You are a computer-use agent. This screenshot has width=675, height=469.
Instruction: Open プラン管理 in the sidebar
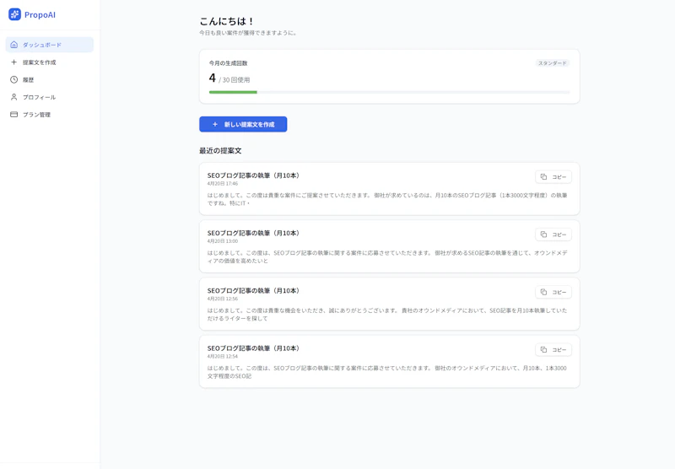(50, 115)
